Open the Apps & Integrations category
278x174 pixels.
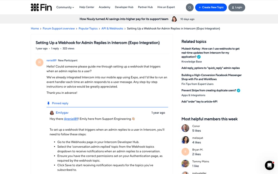pyautogui.click(x=193, y=95)
